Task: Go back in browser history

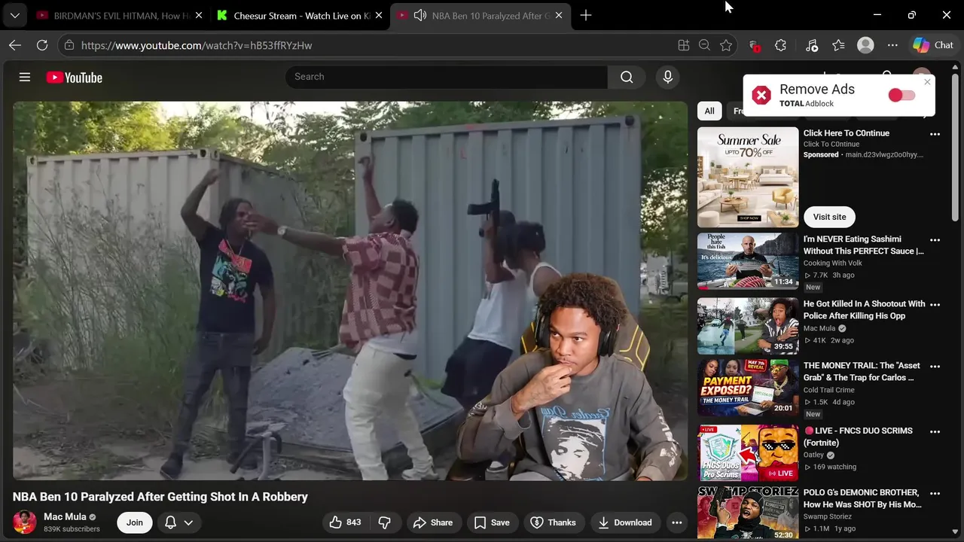Action: [15, 45]
